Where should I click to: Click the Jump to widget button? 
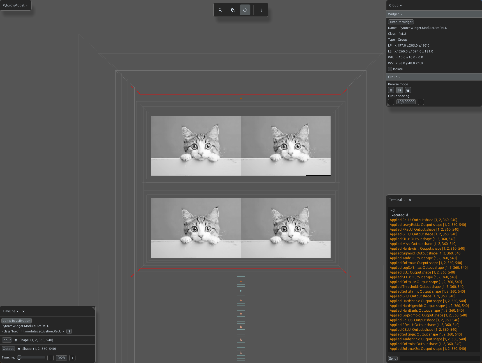point(401,22)
